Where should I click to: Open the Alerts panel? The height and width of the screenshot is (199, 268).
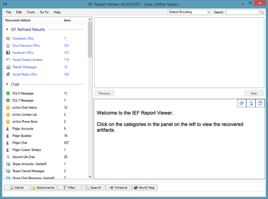click(x=17, y=188)
